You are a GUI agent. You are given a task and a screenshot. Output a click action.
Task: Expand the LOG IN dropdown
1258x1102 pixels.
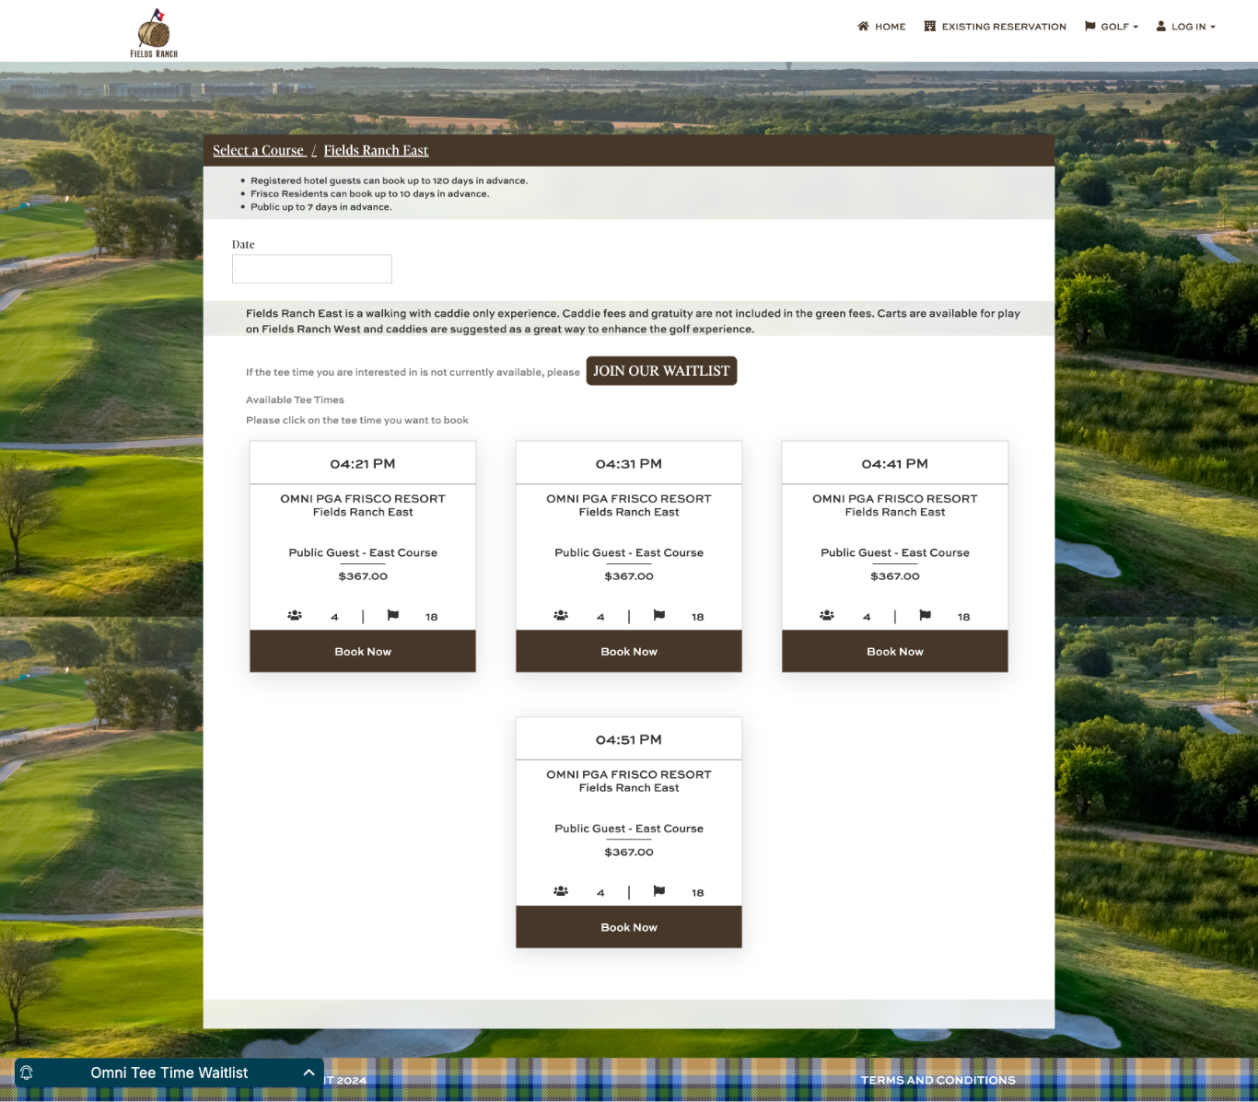[1186, 27]
